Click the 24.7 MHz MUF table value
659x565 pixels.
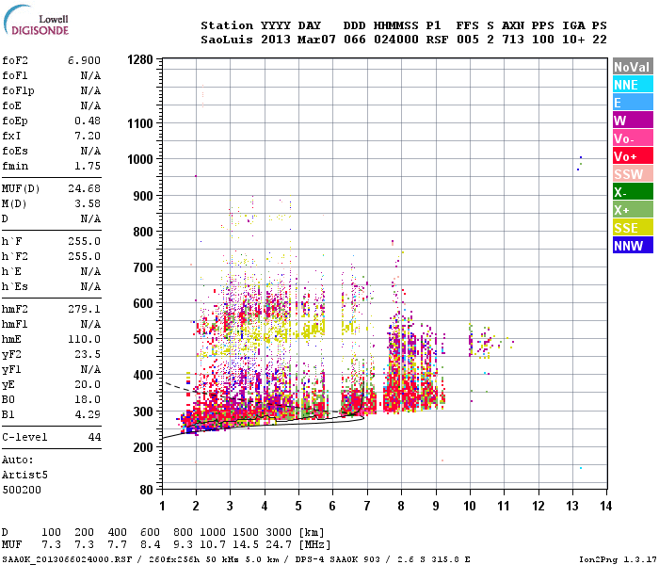tap(279, 545)
